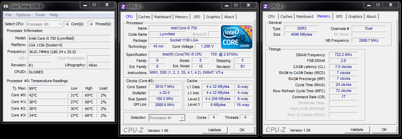Open SPD tab in right CPU-Z window

pos(339,16)
